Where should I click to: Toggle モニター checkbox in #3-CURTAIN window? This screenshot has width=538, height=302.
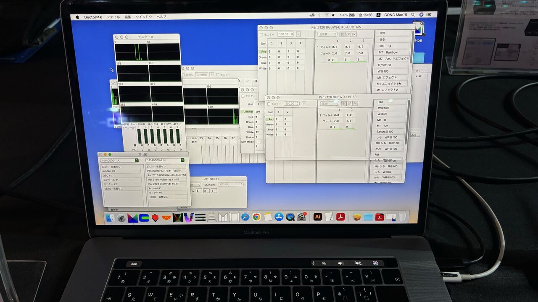pyautogui.click(x=261, y=34)
